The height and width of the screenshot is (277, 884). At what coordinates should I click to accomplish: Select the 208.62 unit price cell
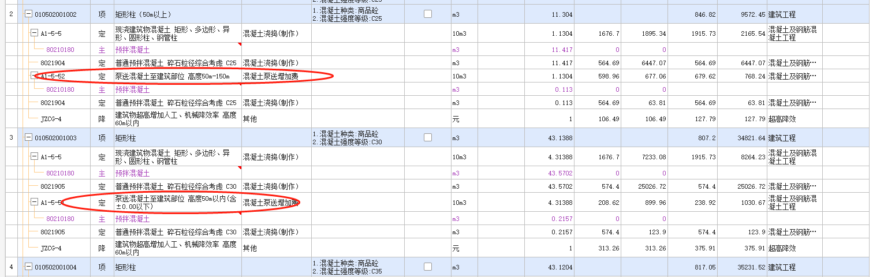tap(598, 203)
